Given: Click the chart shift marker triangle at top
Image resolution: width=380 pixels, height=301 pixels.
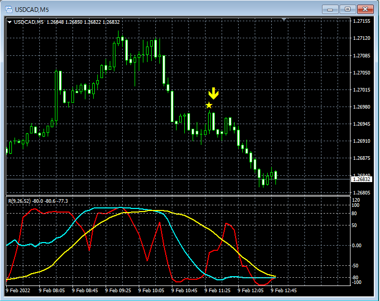Looking at the screenshot, I should tap(284, 19).
